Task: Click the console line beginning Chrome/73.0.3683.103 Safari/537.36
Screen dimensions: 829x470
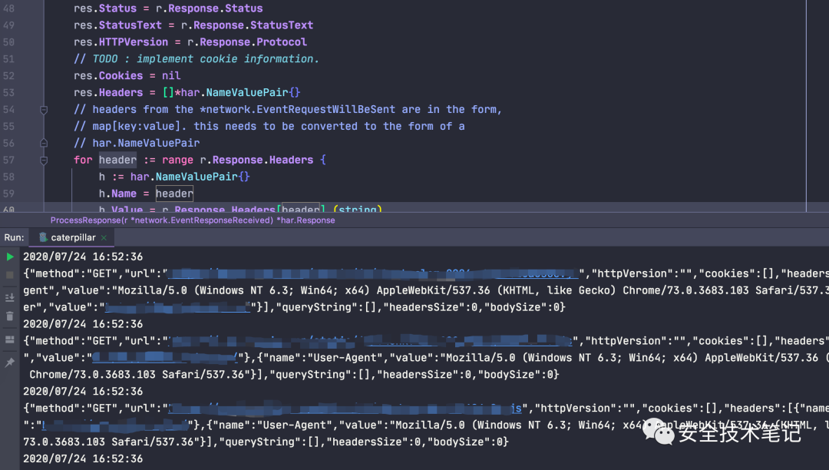Action: pos(294,374)
